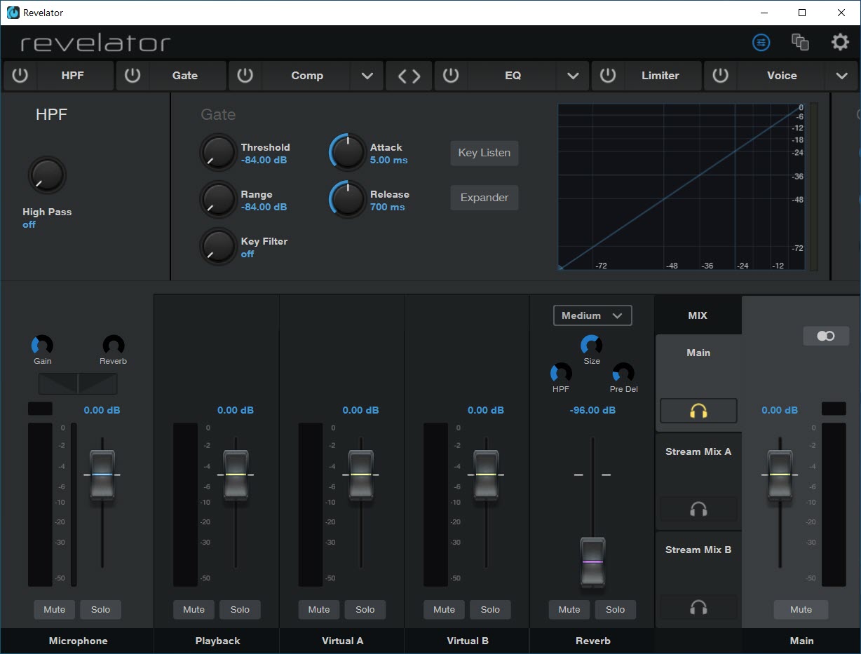Solo the Virtual A channel
The width and height of the screenshot is (861, 654).
tap(365, 610)
